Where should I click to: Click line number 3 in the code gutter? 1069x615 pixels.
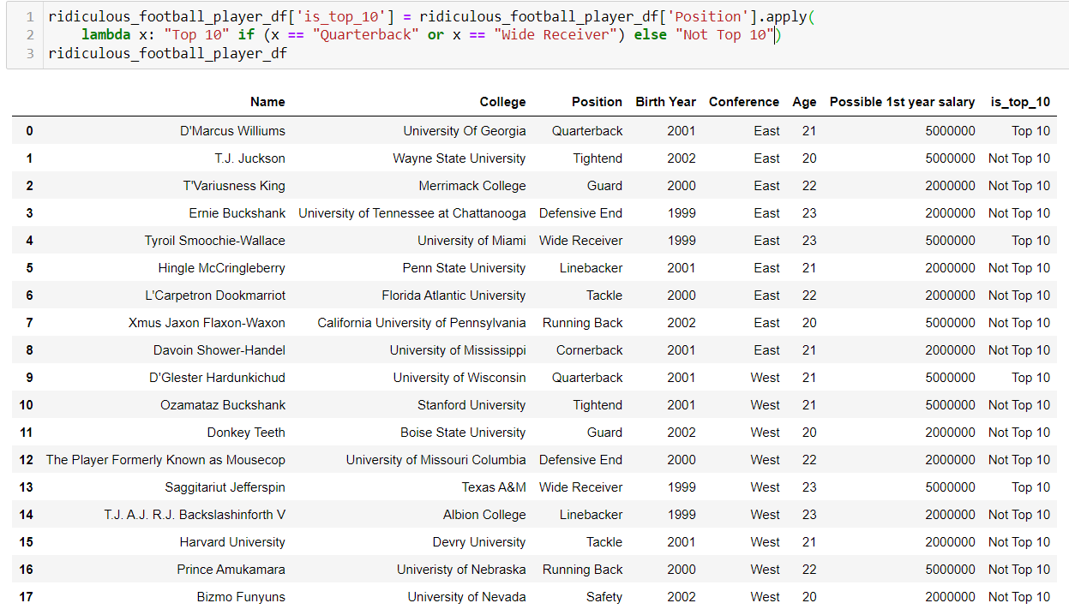click(30, 54)
